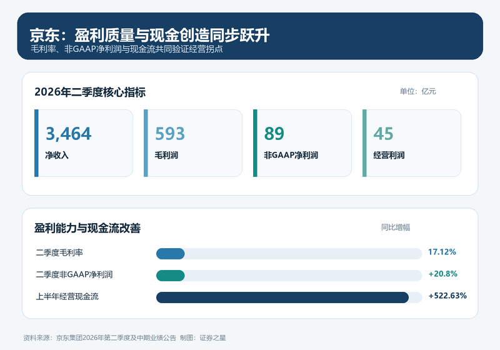Click the 同比增幅 label
Viewport: 500px width, 350px height.
click(396, 227)
